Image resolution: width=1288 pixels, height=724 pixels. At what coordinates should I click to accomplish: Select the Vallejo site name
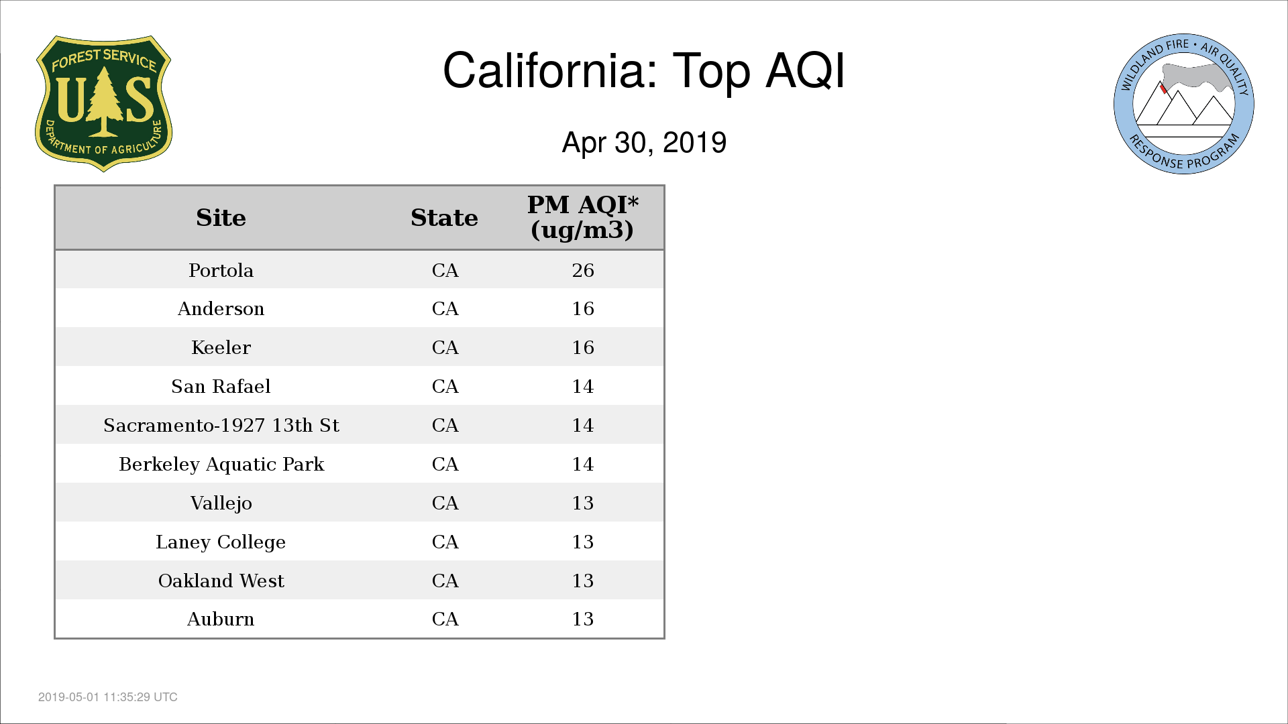221,503
